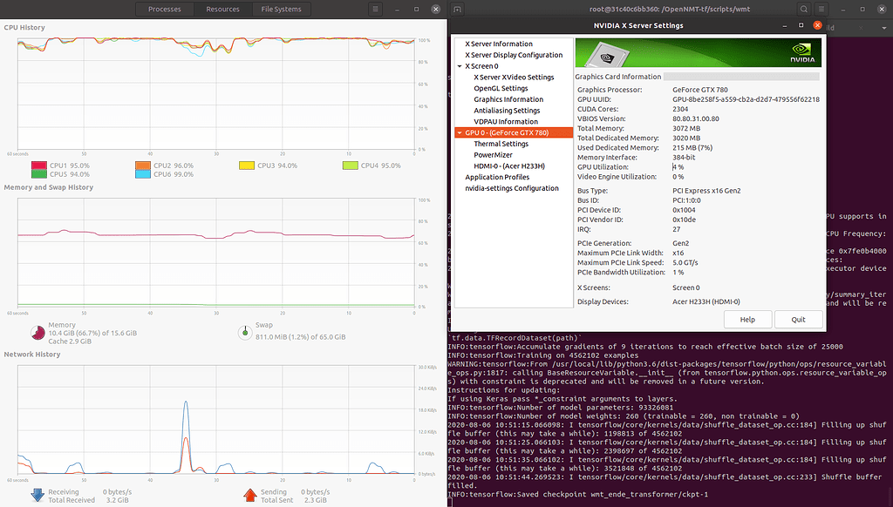The width and height of the screenshot is (893, 507).
Task: Click the 'PCI Express x16 Gen2' bus type
Action: pyautogui.click(x=706, y=191)
